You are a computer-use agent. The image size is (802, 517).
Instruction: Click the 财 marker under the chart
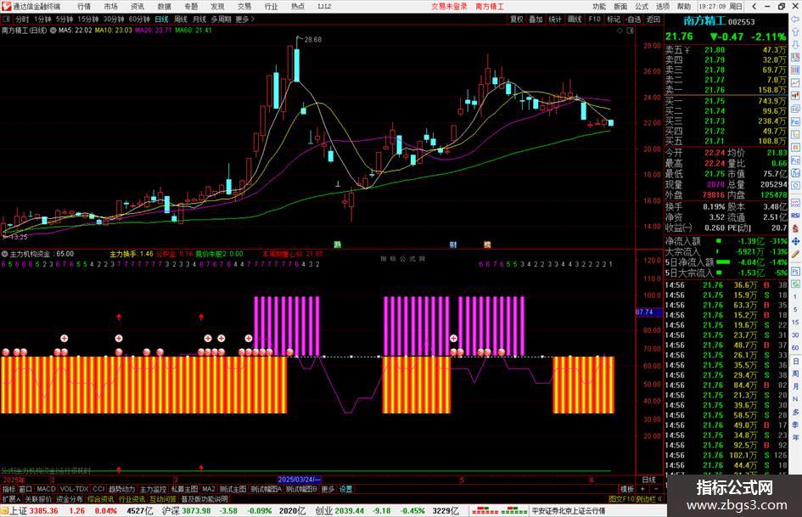pos(452,244)
